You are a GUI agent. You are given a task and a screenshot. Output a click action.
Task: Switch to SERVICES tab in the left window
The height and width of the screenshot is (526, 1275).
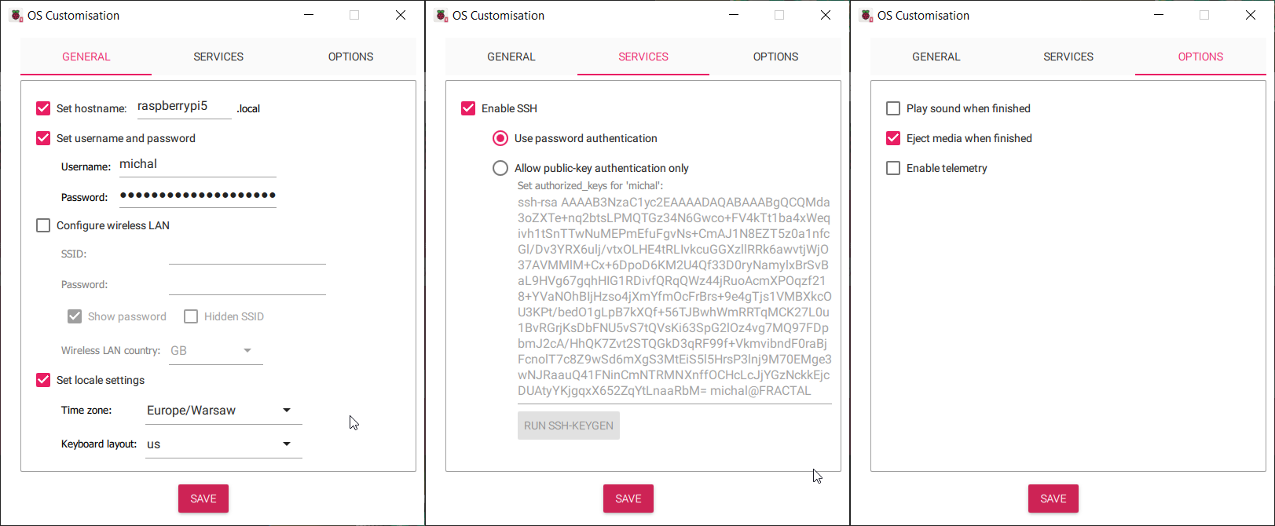pos(218,57)
